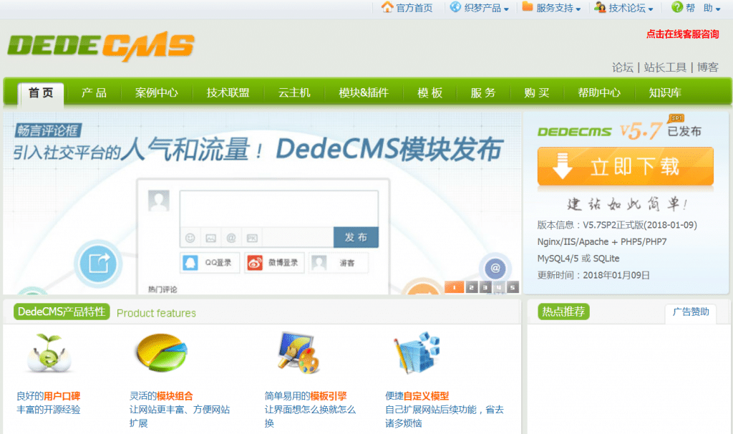Click the comment text box in banner

(278, 208)
